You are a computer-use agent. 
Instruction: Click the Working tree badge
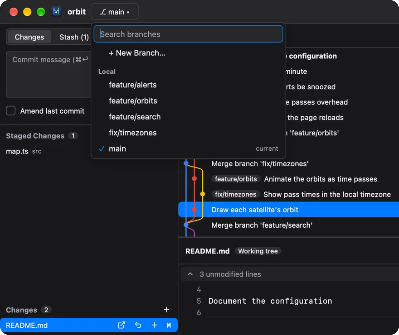tap(258, 251)
